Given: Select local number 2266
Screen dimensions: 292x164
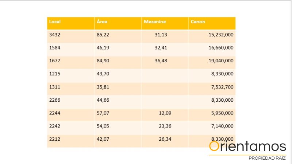Looking at the screenshot, I should [x=54, y=100].
